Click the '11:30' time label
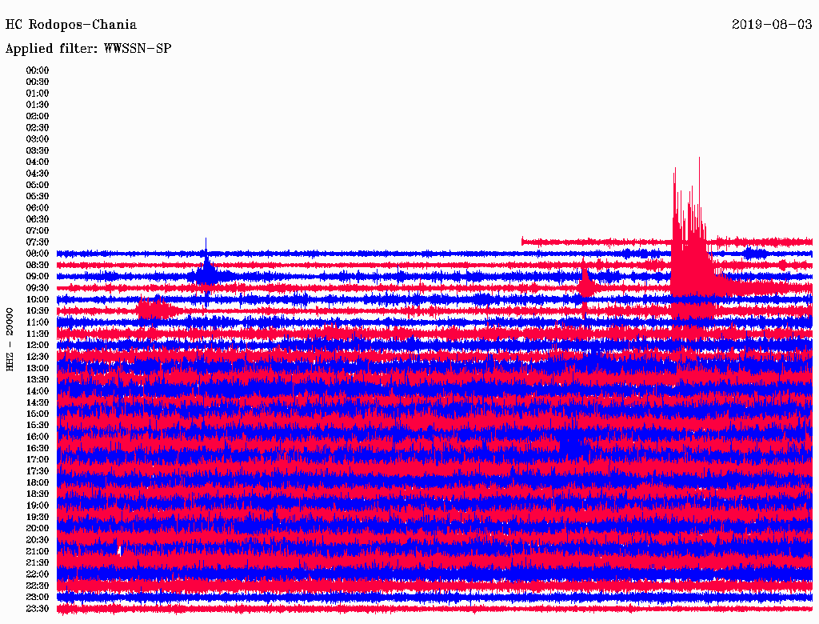819x624 pixels. pos(38,334)
